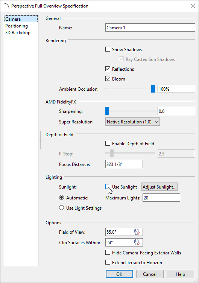Tick Enable Depth of Field

pyautogui.click(x=108, y=143)
